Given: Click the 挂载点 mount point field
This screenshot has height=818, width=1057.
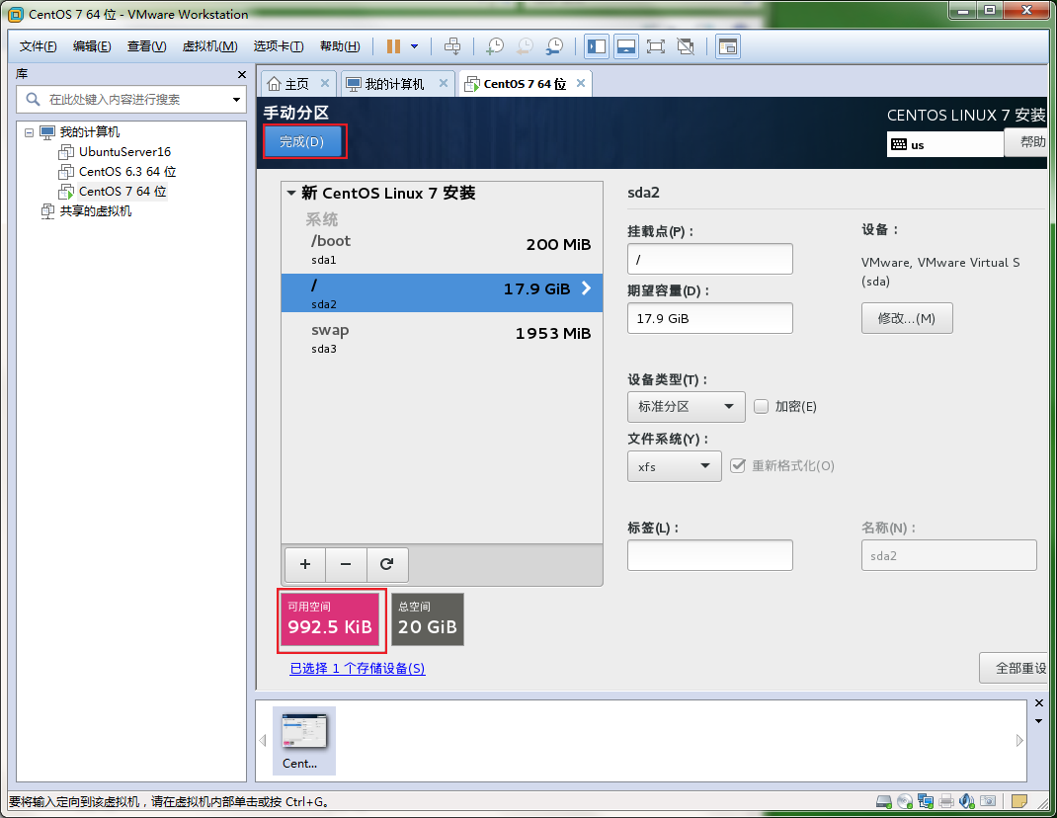Looking at the screenshot, I should pyautogui.click(x=710, y=259).
